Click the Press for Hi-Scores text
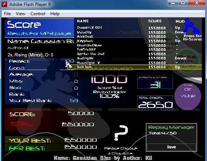This screenshot has width=207, height=161. pos(193,37)
